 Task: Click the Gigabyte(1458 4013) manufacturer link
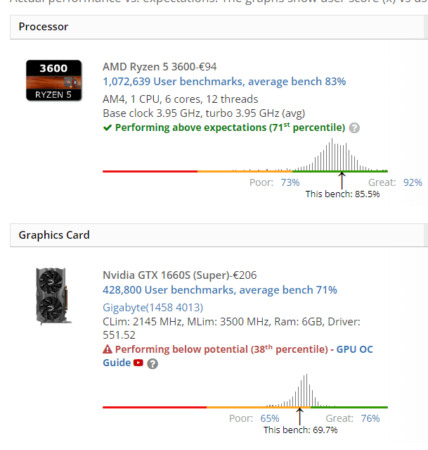click(x=153, y=307)
